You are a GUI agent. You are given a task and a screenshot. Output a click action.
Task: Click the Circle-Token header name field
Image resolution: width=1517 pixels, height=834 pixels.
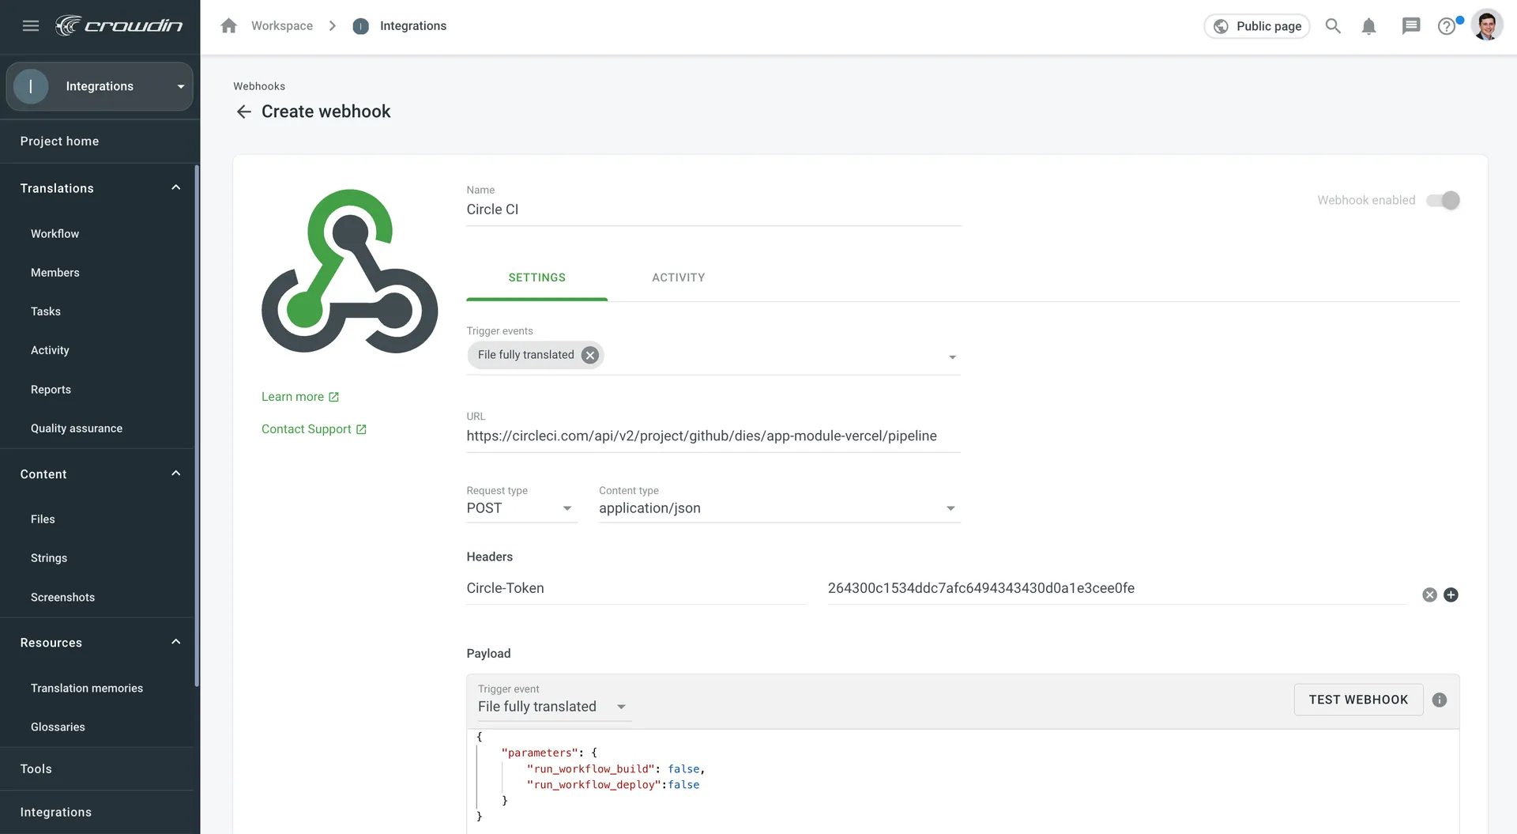tap(636, 588)
